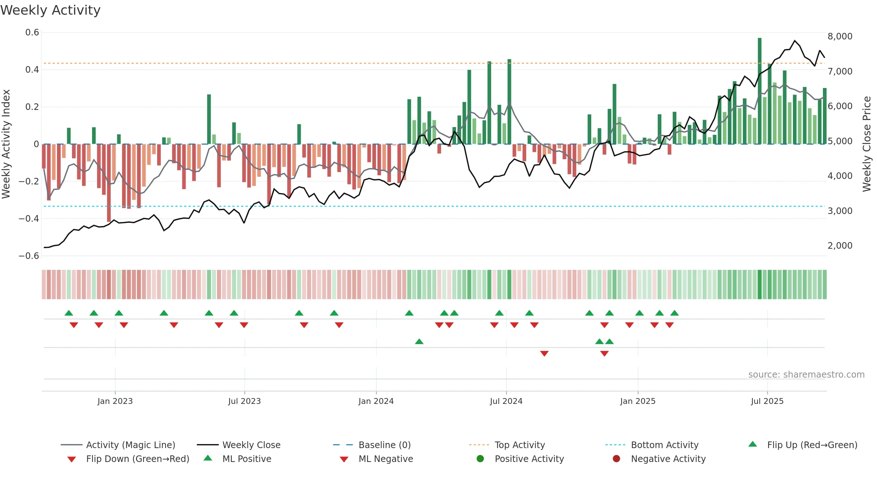
Task: Click the Jul 2025 axis label
Action: pos(767,401)
